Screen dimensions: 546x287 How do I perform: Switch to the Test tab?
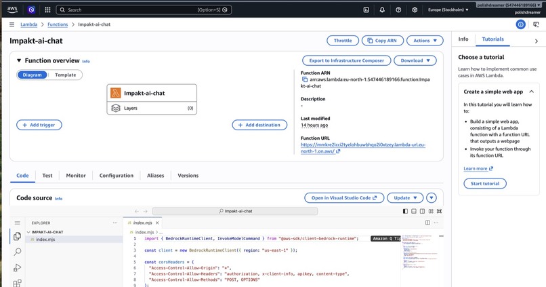pos(47,176)
